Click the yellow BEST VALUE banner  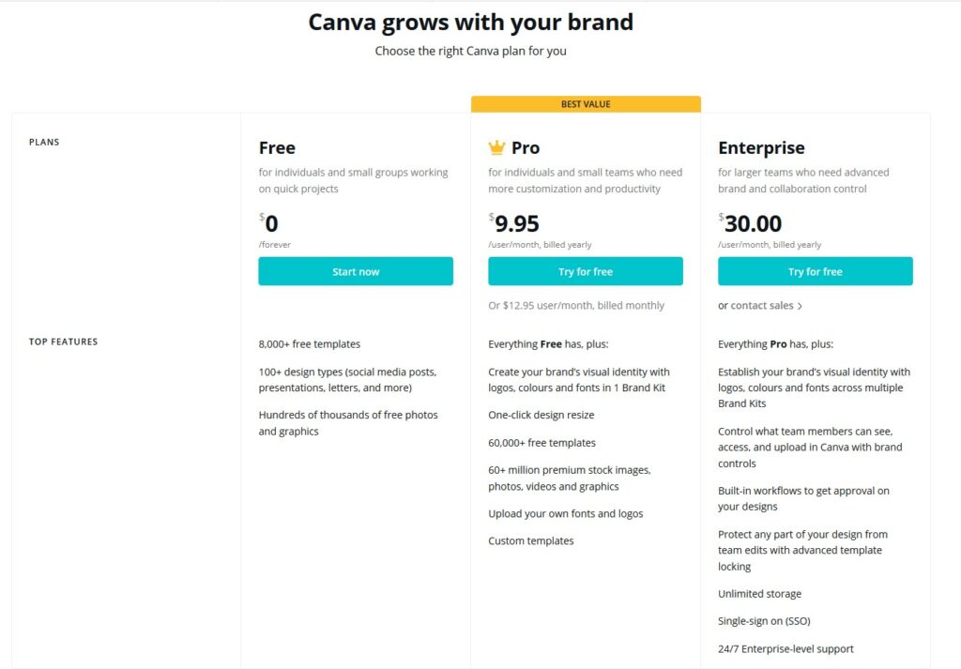coord(586,103)
